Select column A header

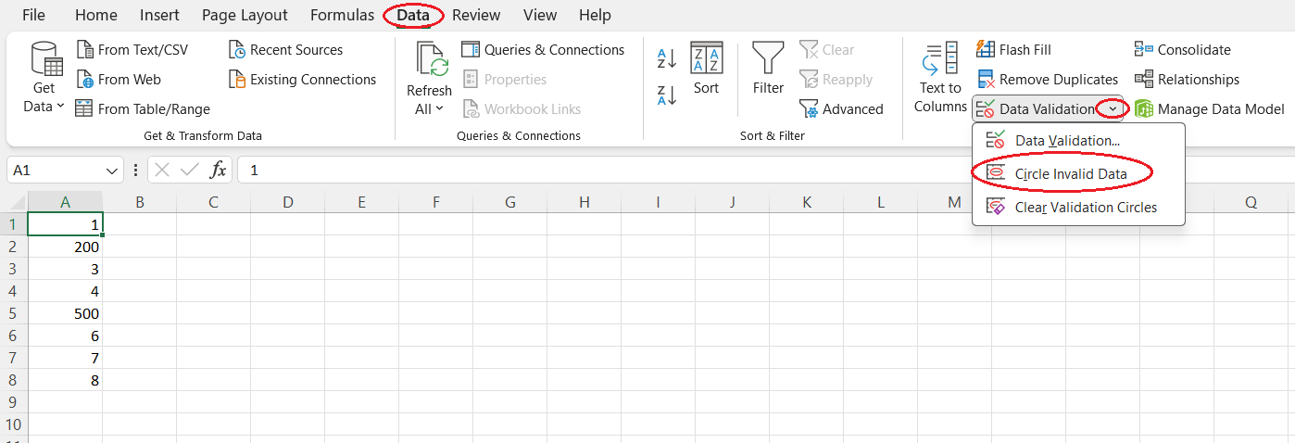[x=65, y=202]
